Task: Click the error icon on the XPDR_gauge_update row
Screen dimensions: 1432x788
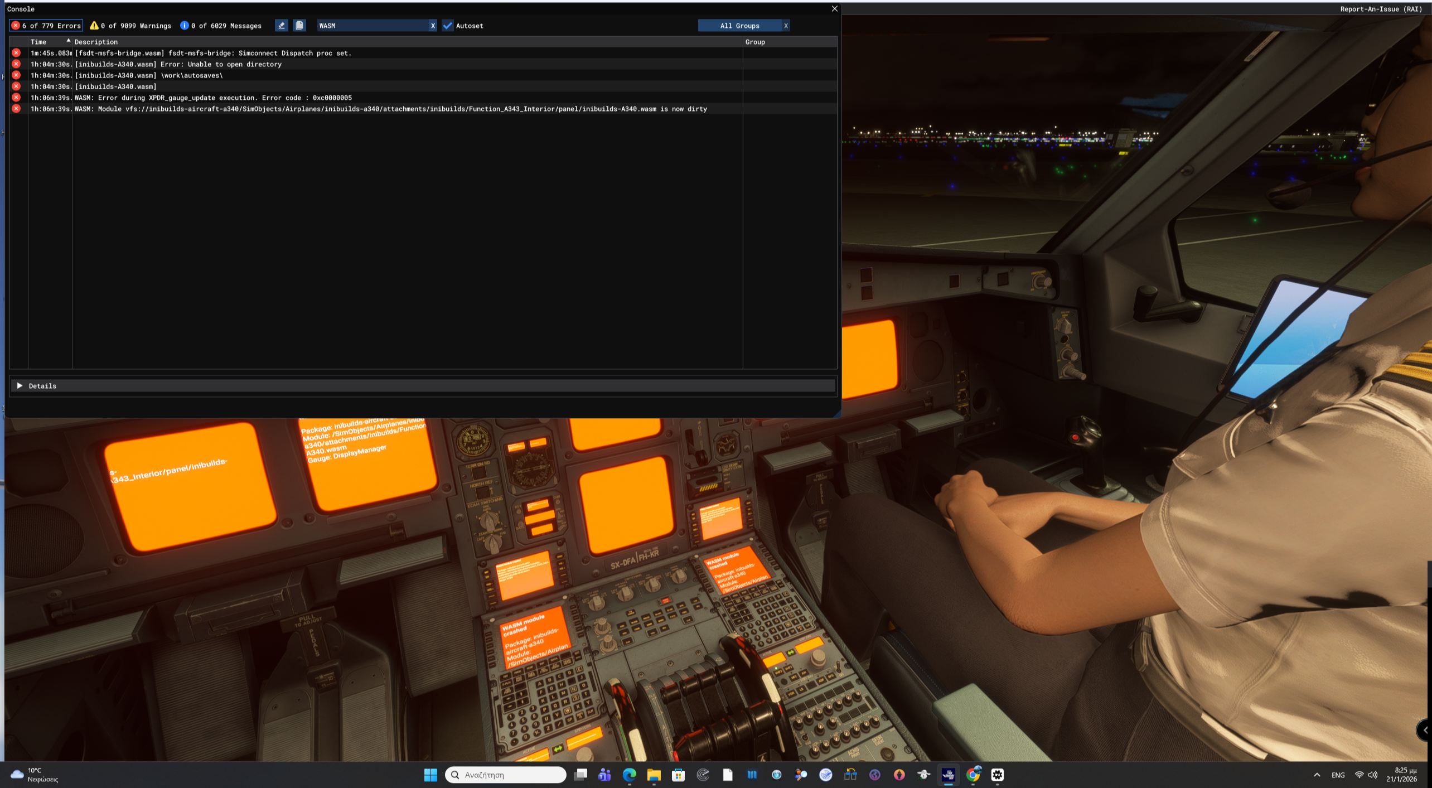Action: click(16, 98)
